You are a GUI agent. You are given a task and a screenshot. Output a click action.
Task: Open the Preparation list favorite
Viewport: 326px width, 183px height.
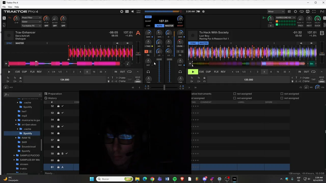coord(53,94)
